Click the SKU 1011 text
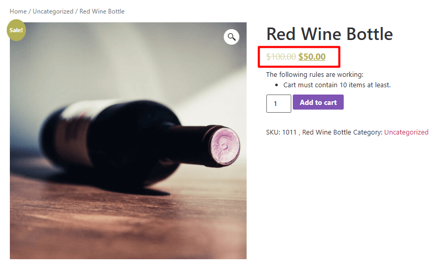Screen dimensions: 446x268 click(x=281, y=132)
